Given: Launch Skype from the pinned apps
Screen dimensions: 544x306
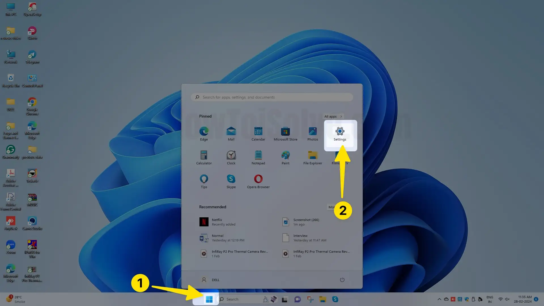Looking at the screenshot, I should [231, 182].
